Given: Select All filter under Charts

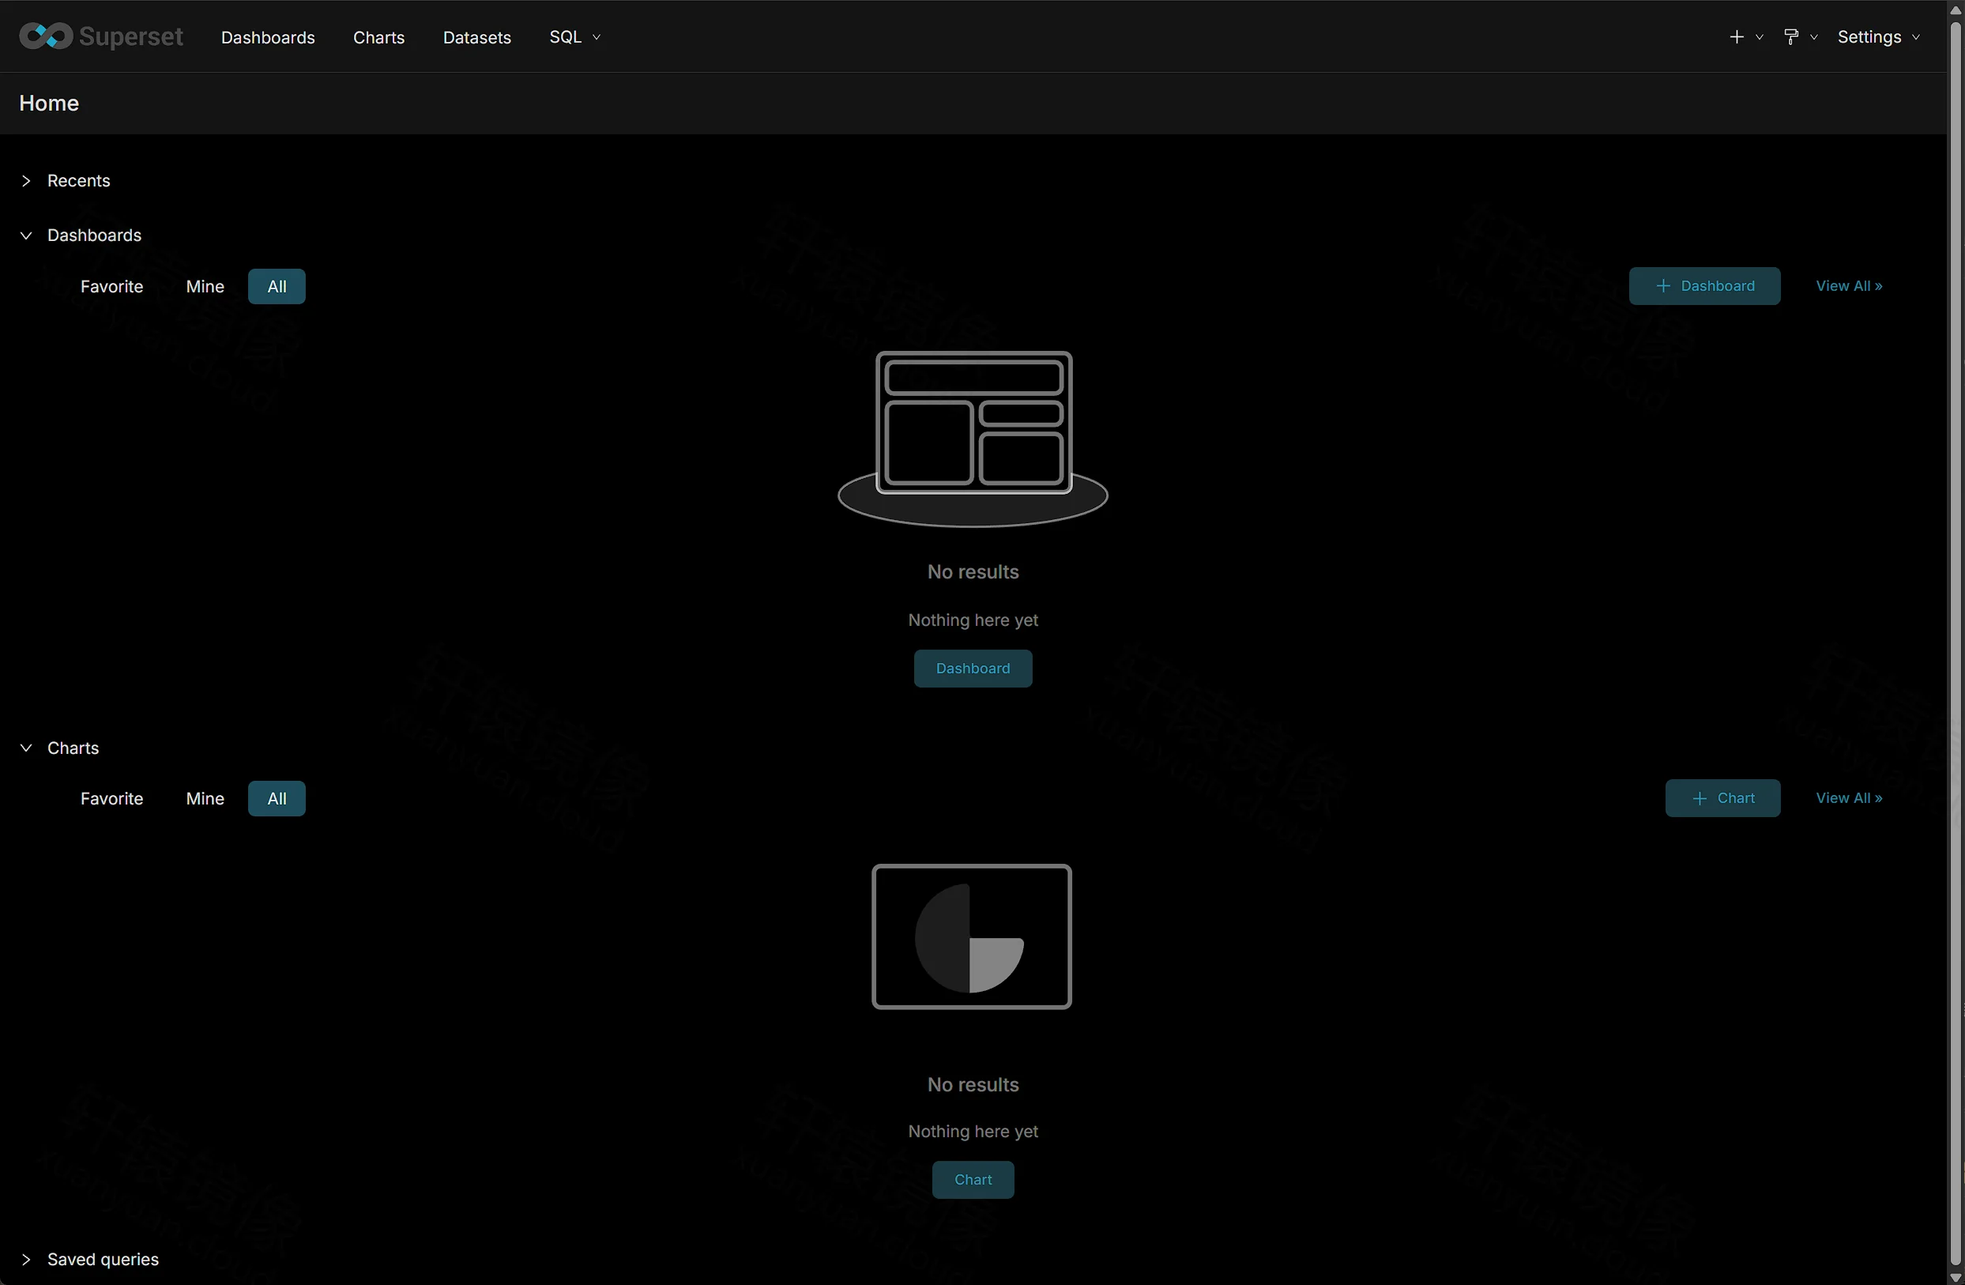Looking at the screenshot, I should tap(277, 799).
